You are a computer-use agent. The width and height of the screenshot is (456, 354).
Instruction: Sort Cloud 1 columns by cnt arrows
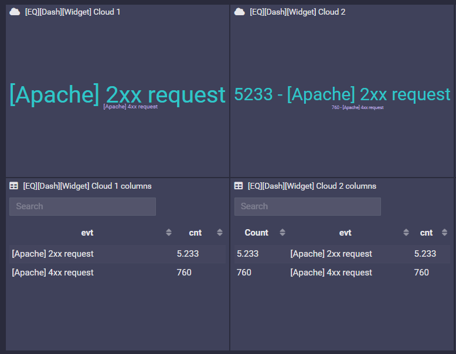(x=220, y=233)
